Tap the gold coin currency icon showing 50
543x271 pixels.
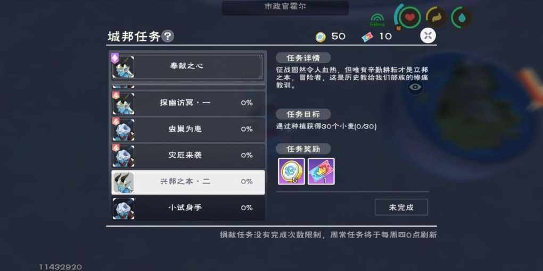pyautogui.click(x=320, y=36)
